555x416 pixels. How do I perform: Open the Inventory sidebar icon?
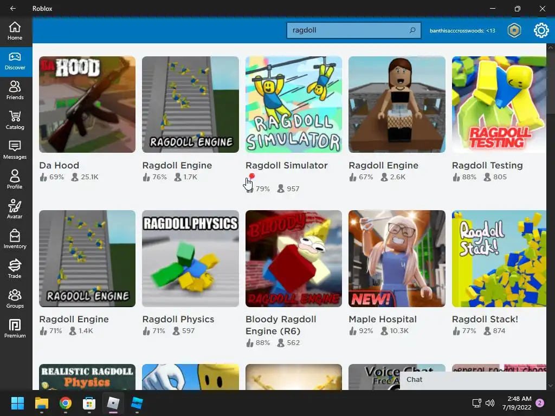[x=15, y=240]
